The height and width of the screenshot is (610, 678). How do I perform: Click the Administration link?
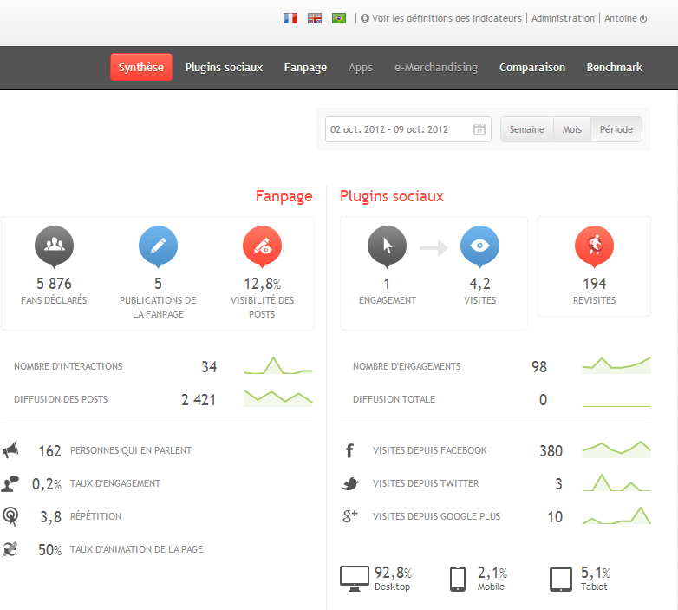pos(563,18)
